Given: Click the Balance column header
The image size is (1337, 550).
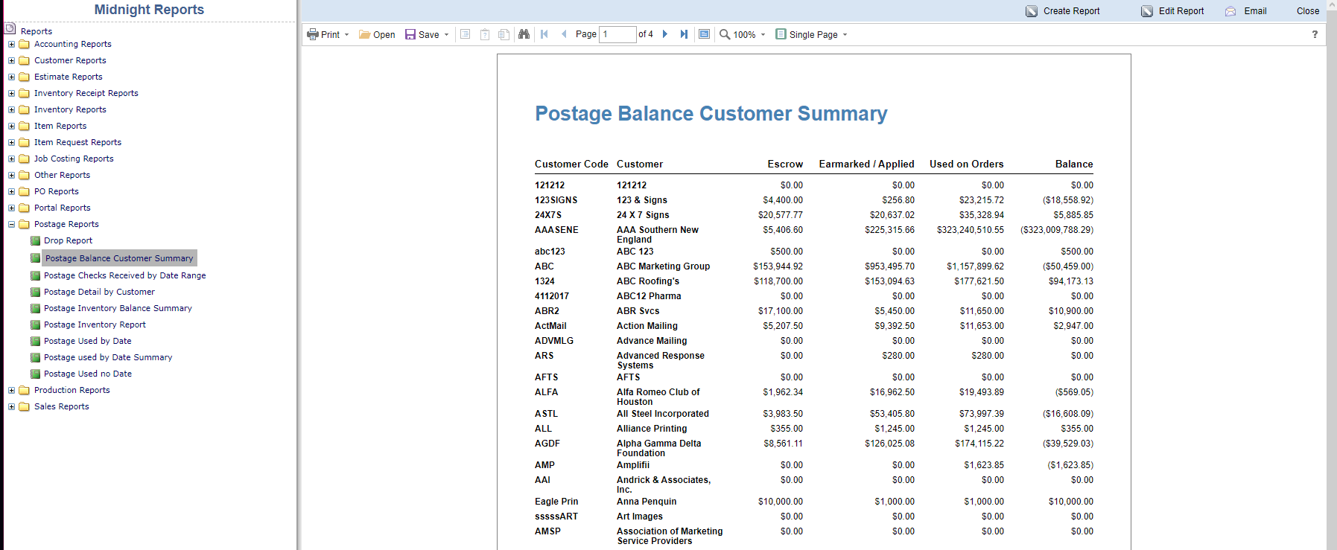Looking at the screenshot, I should (x=1074, y=164).
